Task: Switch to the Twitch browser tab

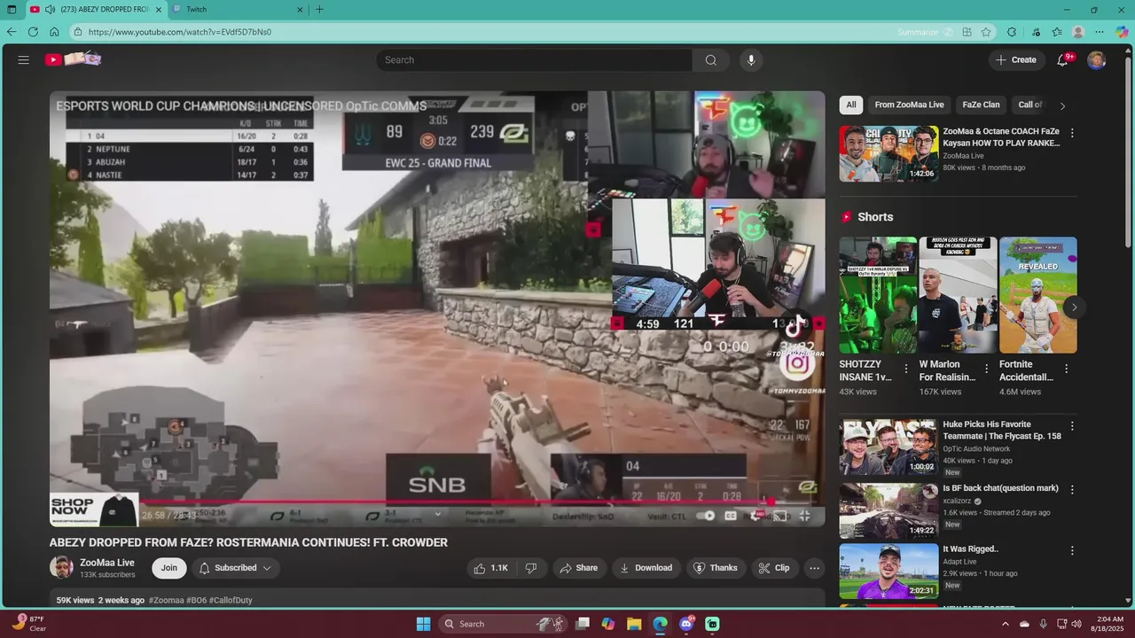Action: [237, 10]
